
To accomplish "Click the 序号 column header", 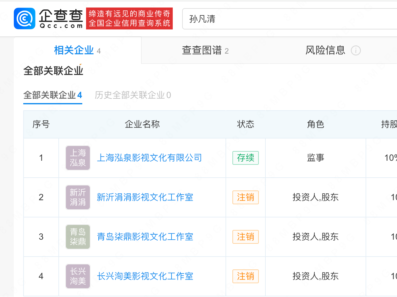I will pos(41,124).
